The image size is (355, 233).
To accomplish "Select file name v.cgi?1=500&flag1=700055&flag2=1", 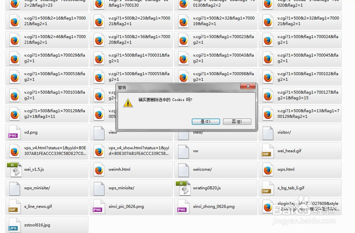I will (x=139, y=76).
